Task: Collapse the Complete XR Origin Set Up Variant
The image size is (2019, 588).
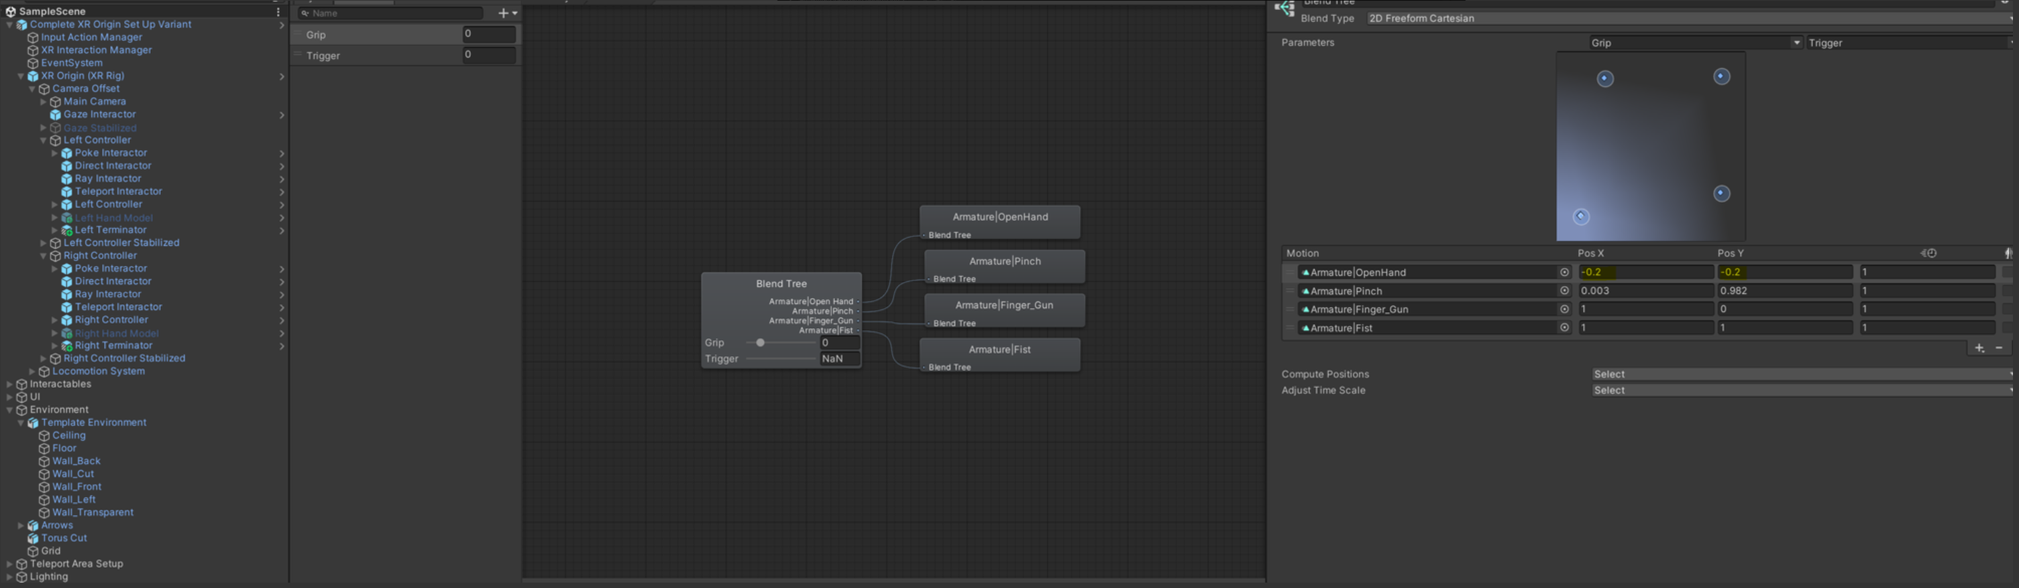Action: coord(9,25)
